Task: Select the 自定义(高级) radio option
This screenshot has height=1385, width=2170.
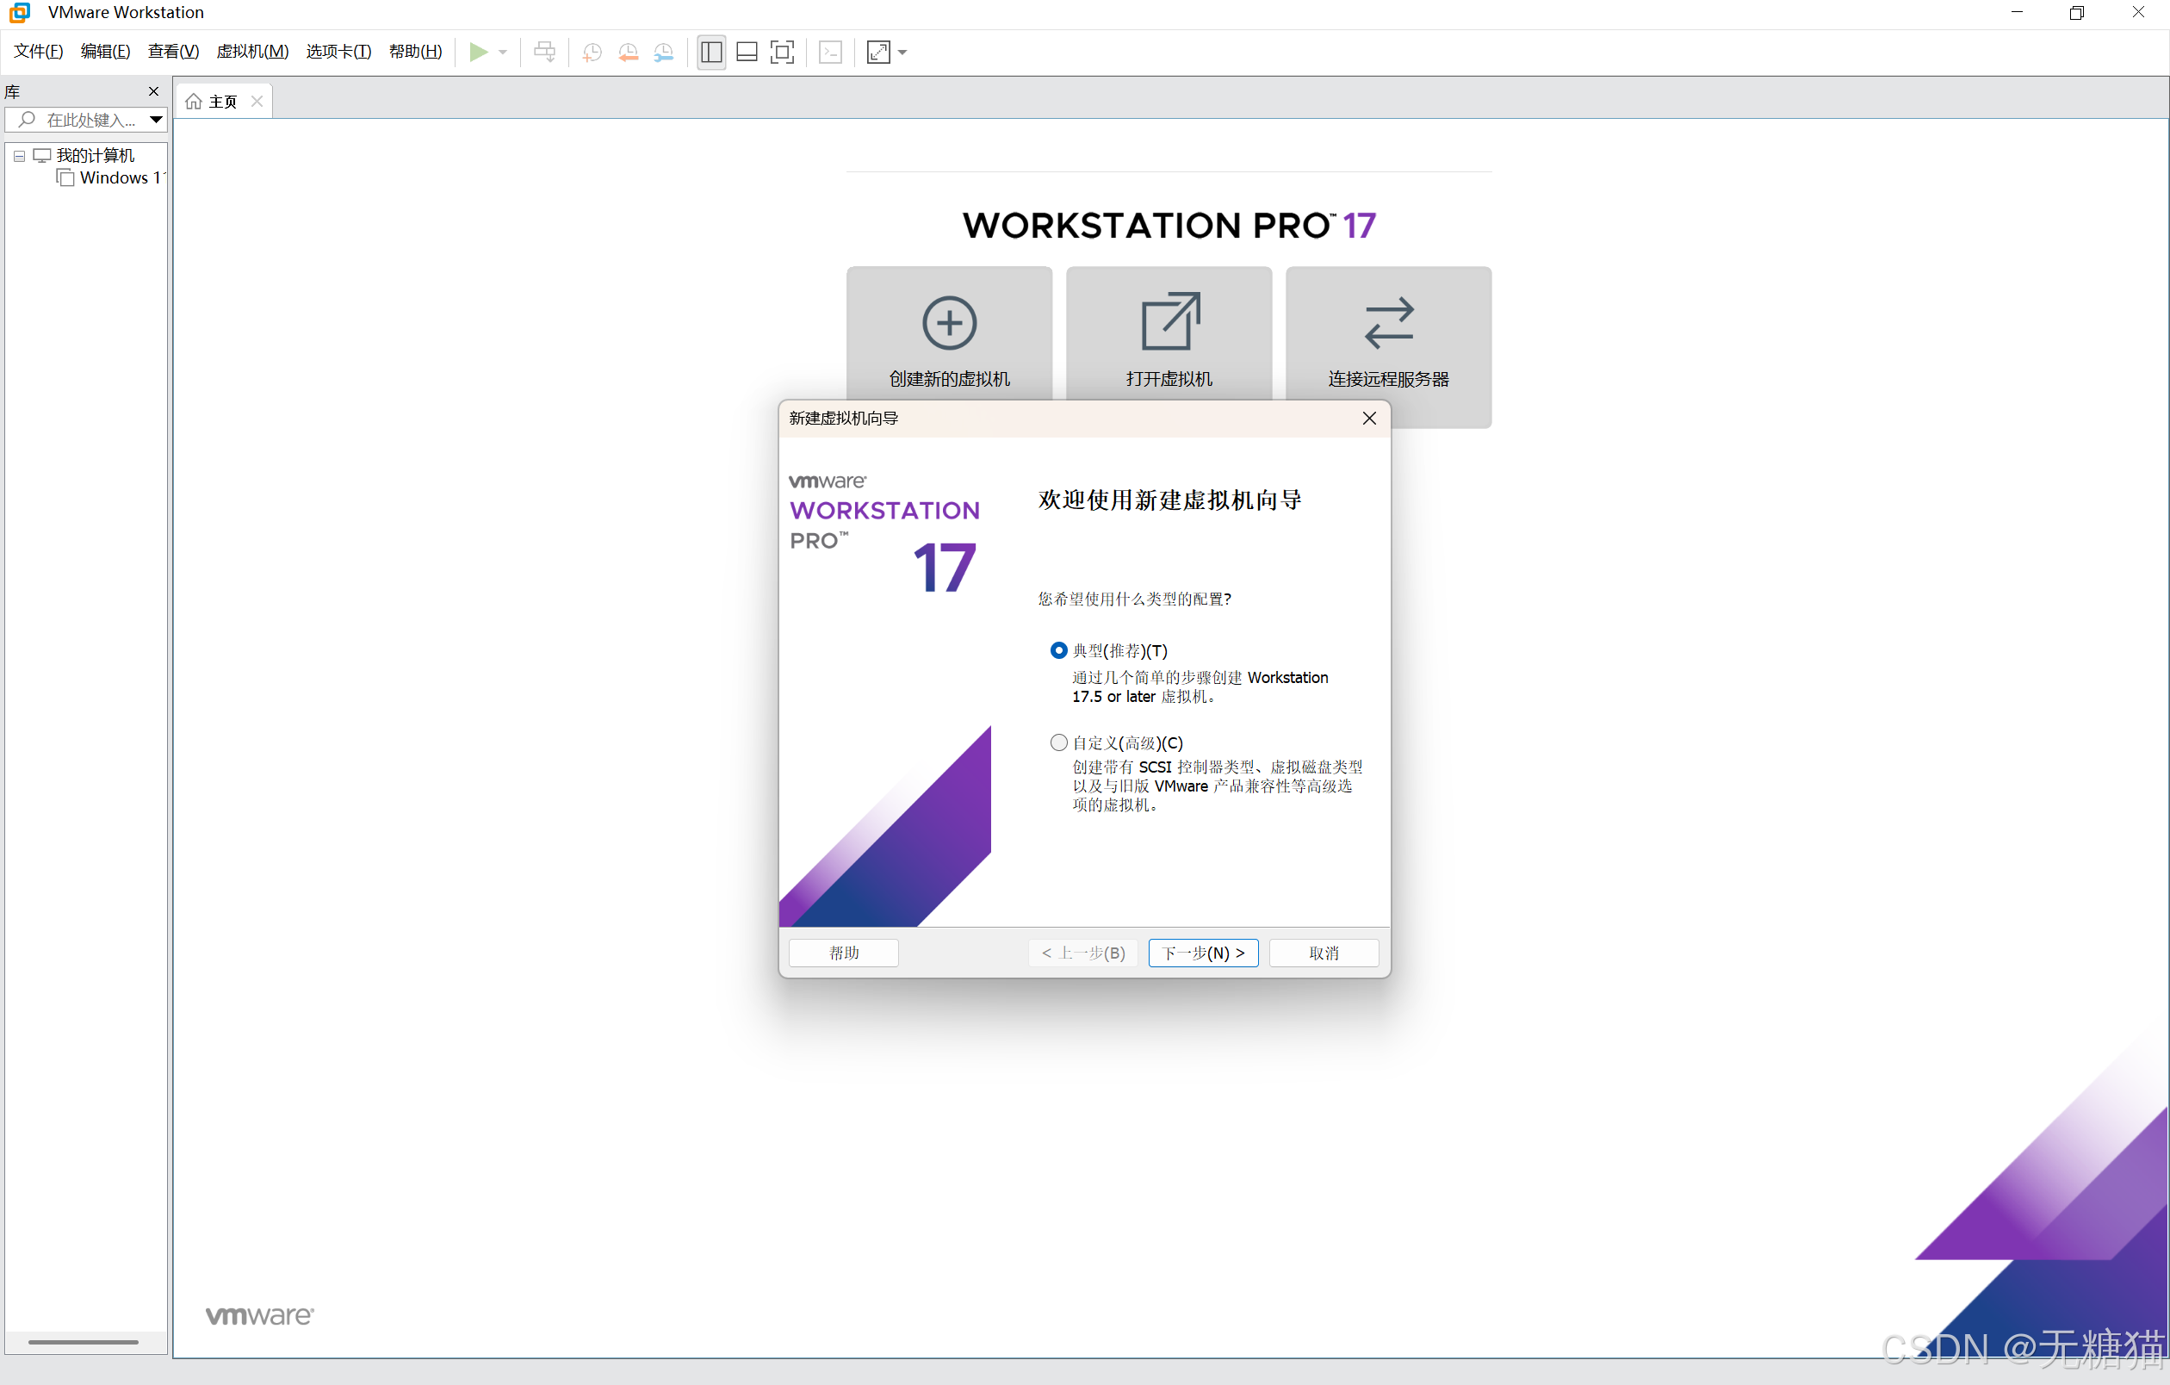Action: pyautogui.click(x=1059, y=742)
